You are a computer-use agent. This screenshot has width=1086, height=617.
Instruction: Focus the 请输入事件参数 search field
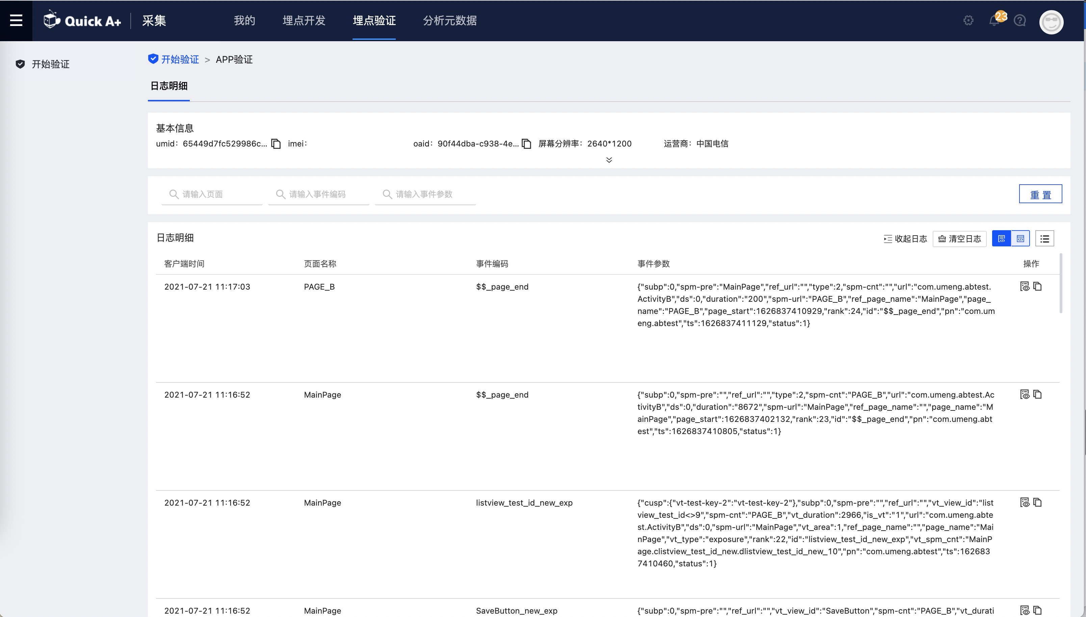[425, 194]
